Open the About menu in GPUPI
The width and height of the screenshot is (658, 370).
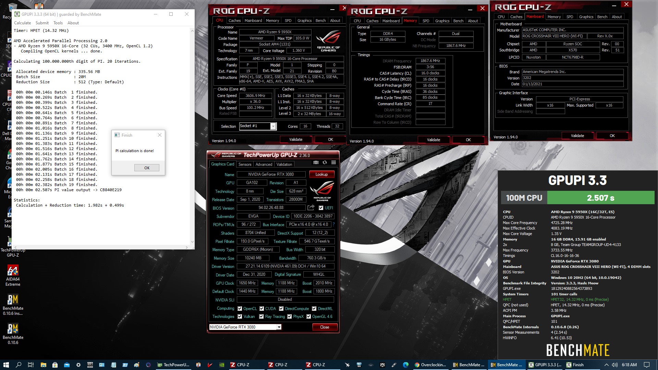click(x=73, y=23)
